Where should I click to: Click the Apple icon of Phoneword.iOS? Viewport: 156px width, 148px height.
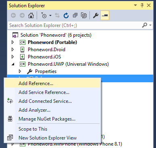coord(22,57)
